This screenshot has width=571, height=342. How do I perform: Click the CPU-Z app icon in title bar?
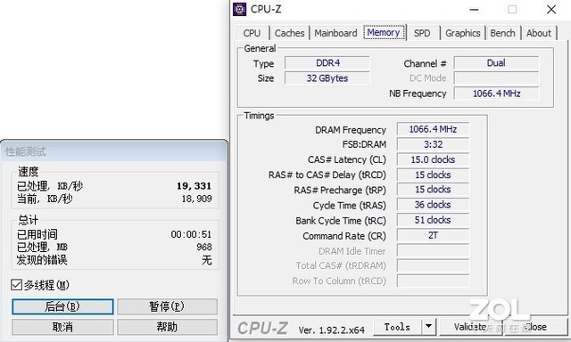click(239, 10)
